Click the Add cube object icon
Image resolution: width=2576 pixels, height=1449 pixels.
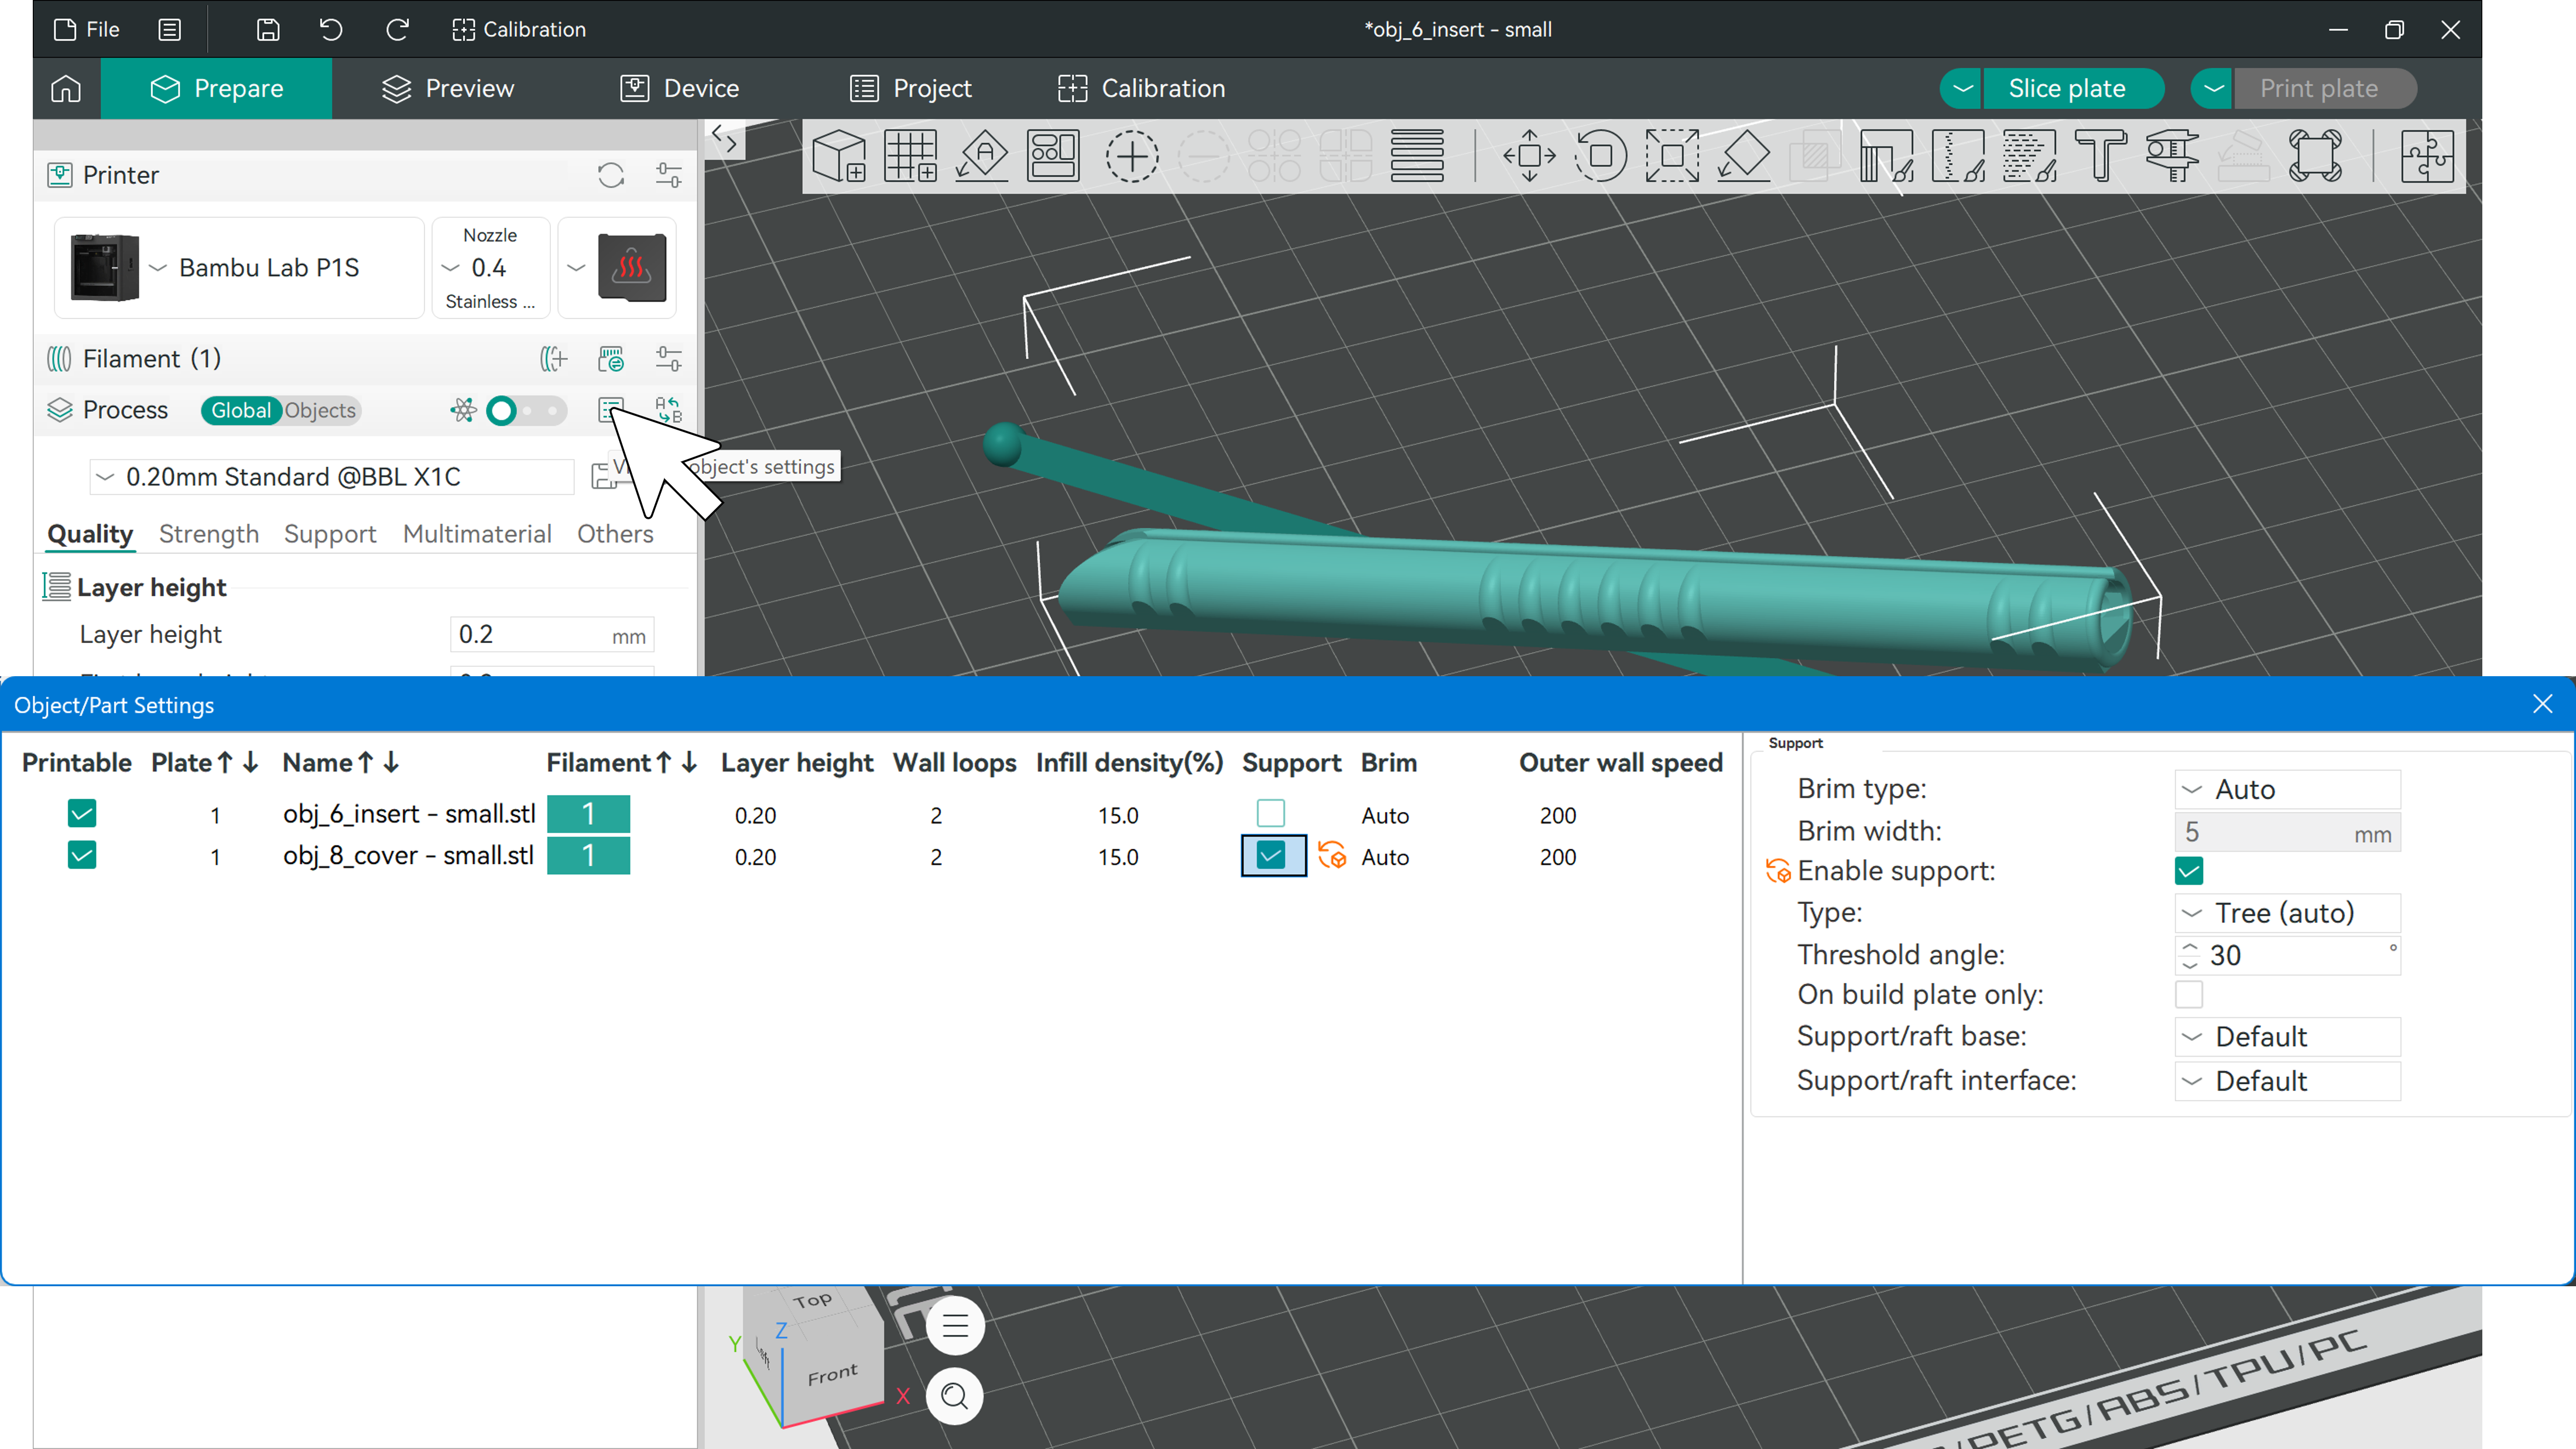838,156
